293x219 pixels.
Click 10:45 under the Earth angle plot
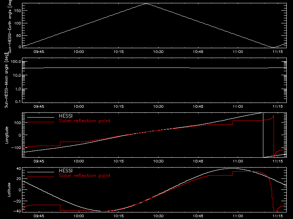(x=198, y=52)
